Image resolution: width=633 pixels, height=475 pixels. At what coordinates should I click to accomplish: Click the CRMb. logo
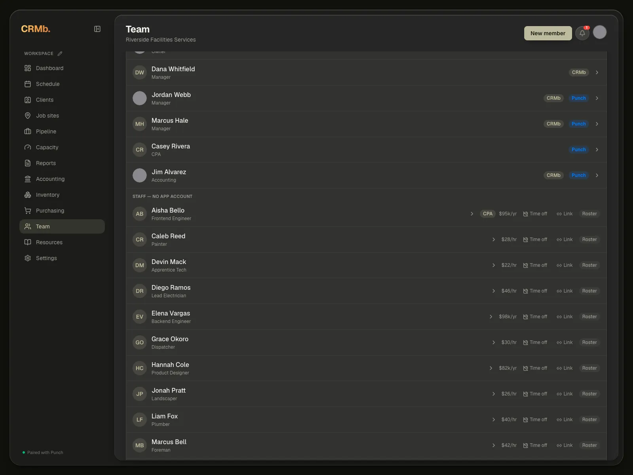tap(36, 29)
